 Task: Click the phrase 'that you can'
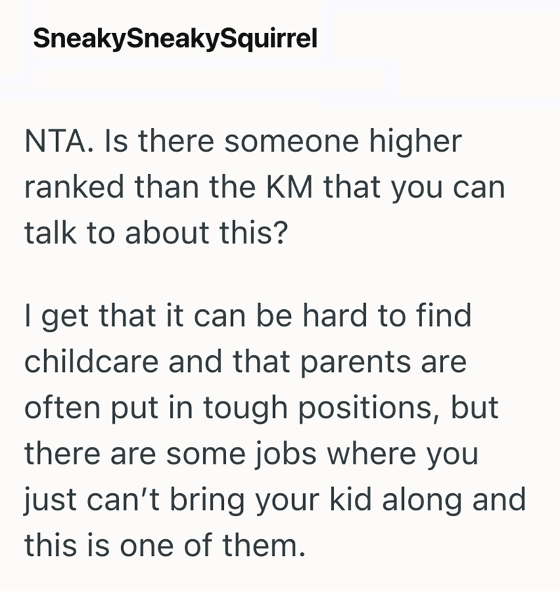[x=414, y=188]
